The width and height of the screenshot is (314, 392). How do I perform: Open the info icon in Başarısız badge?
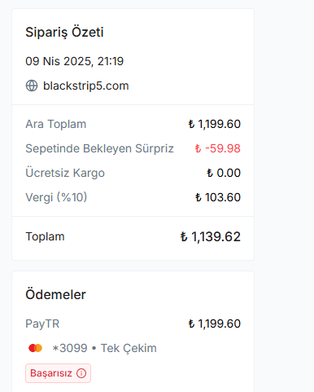point(81,373)
